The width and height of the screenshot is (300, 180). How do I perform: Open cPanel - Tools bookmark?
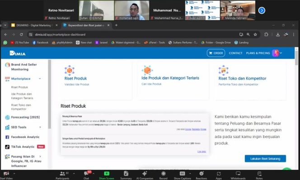point(155,42)
